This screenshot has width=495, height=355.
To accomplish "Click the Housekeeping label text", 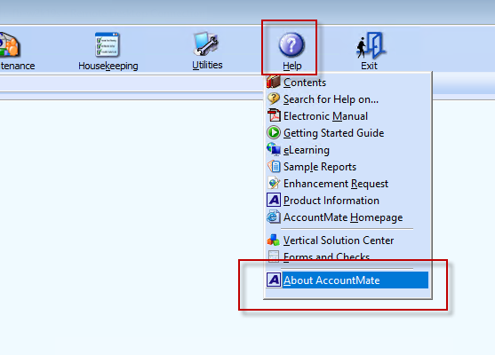I will (108, 66).
